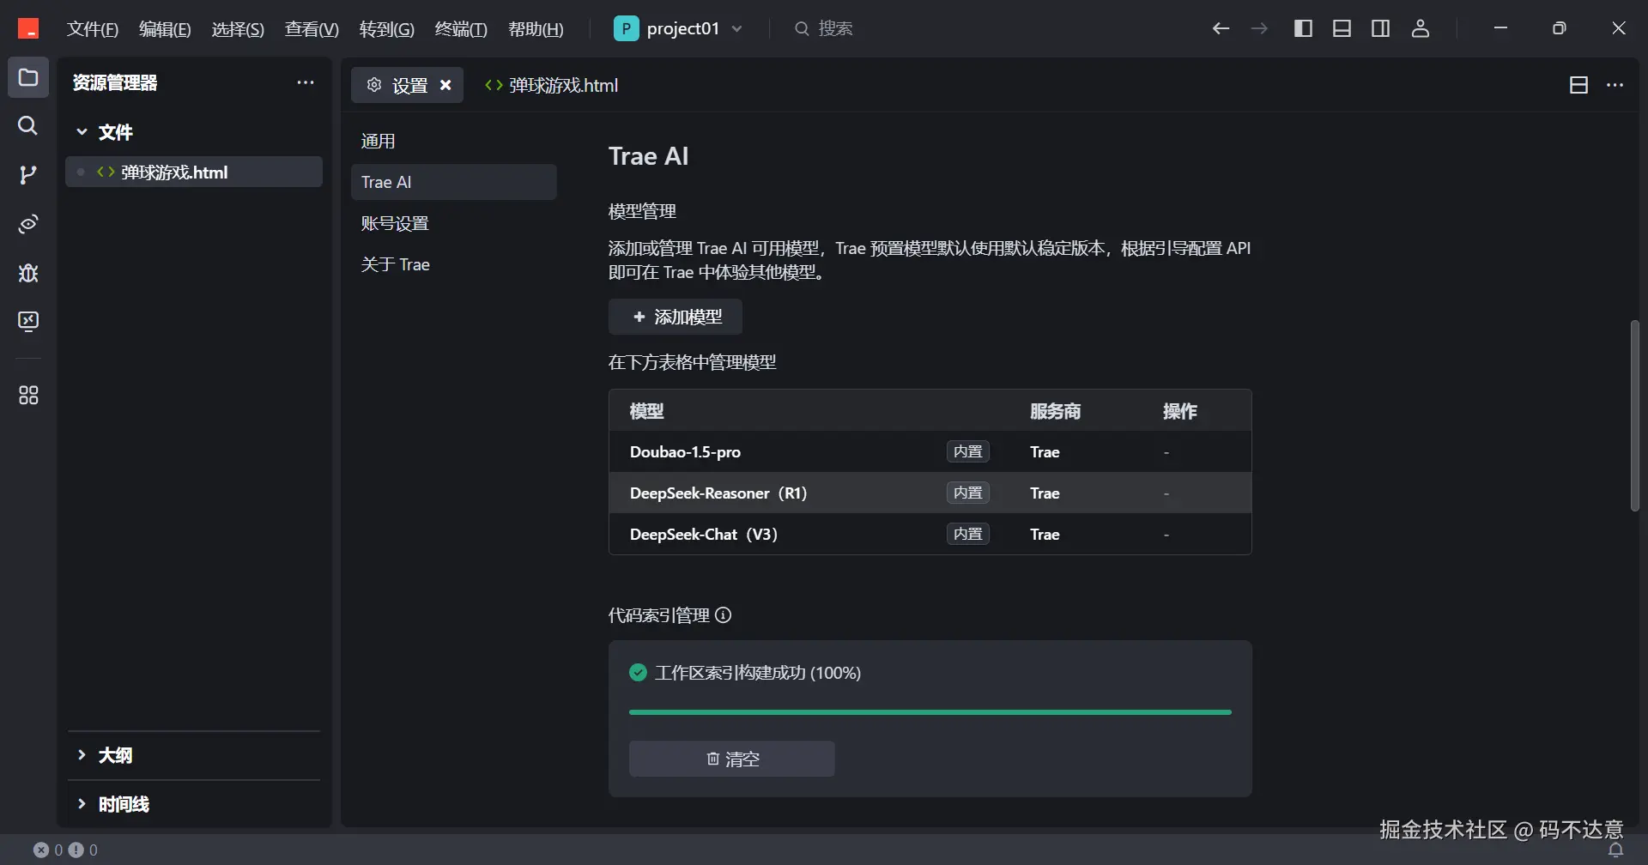
Task: Expand the 大纲 outline section
Action: (x=82, y=755)
